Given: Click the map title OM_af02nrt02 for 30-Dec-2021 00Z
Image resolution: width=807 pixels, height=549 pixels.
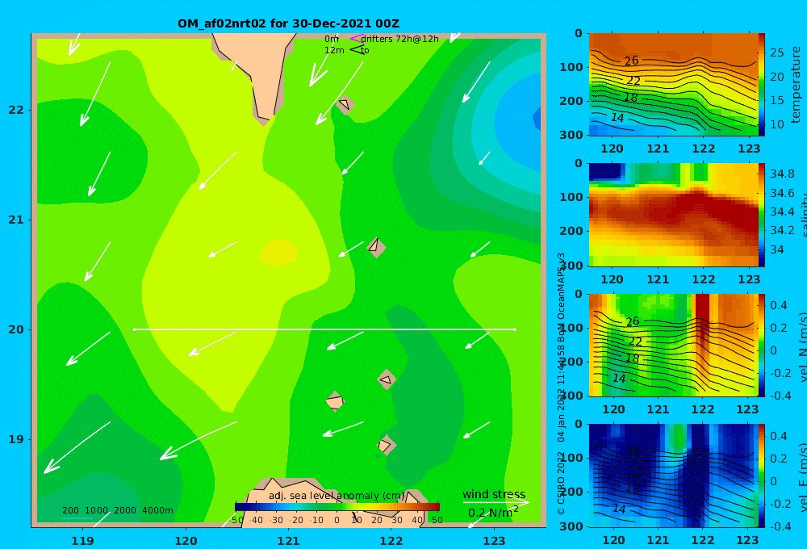Looking at the screenshot, I should tap(288, 23).
